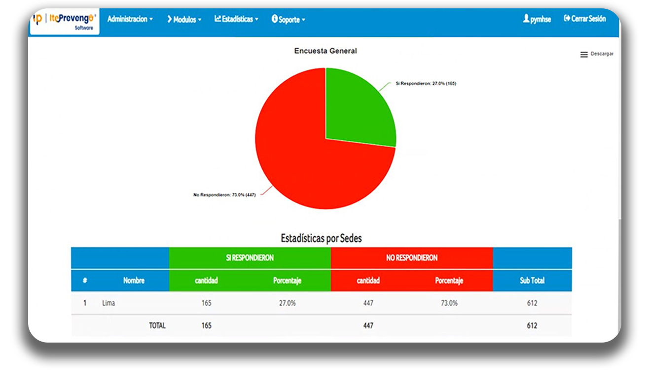This screenshot has height=378, width=649.
Task: Click the green cantidad column header
Action: tap(206, 281)
